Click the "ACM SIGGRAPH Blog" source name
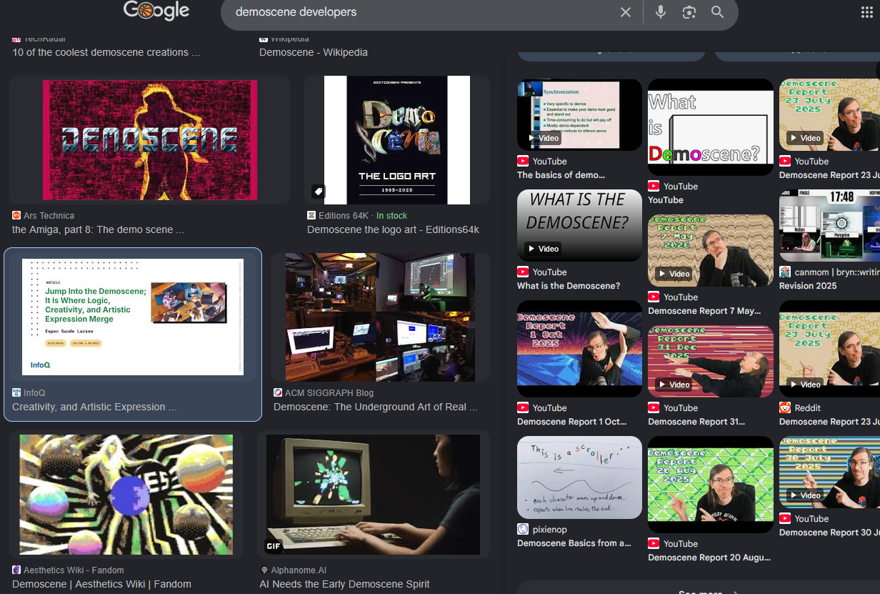Image resolution: width=880 pixels, height=594 pixels. [x=329, y=392]
